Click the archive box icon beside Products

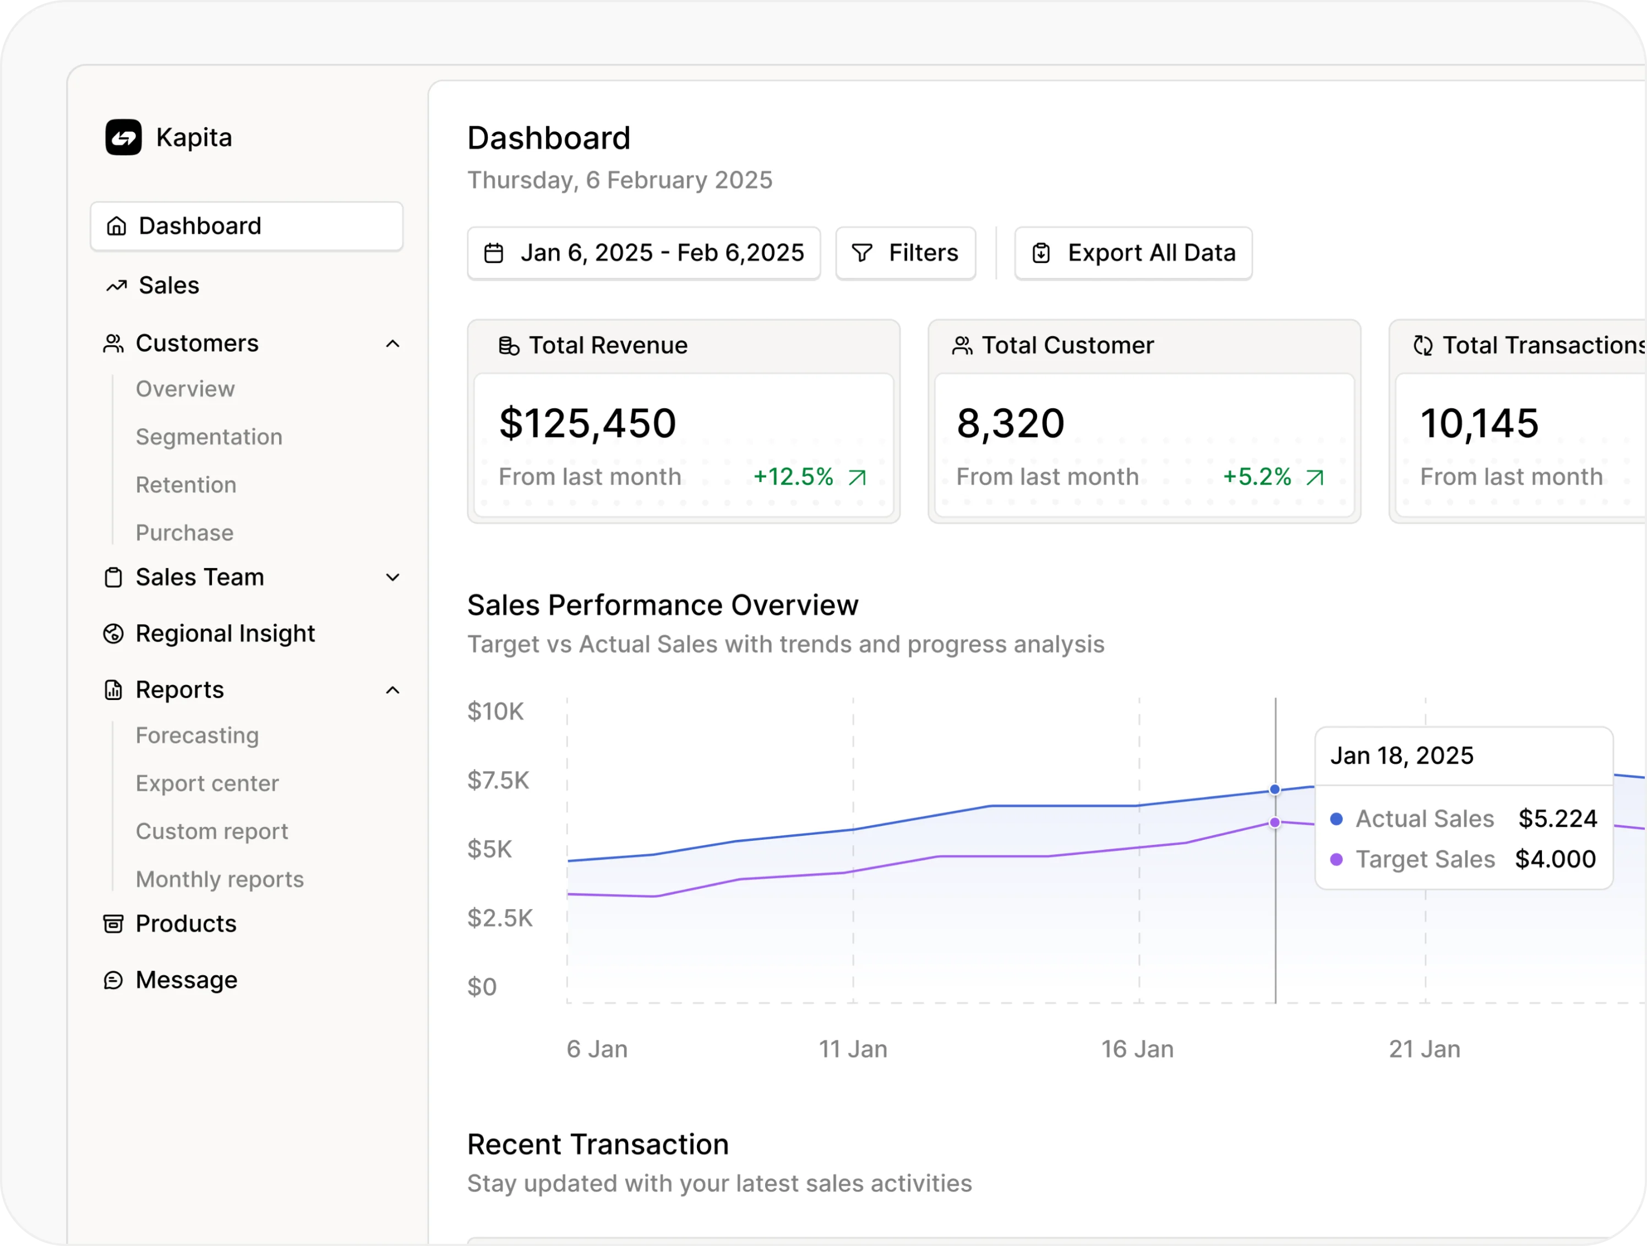(x=113, y=925)
